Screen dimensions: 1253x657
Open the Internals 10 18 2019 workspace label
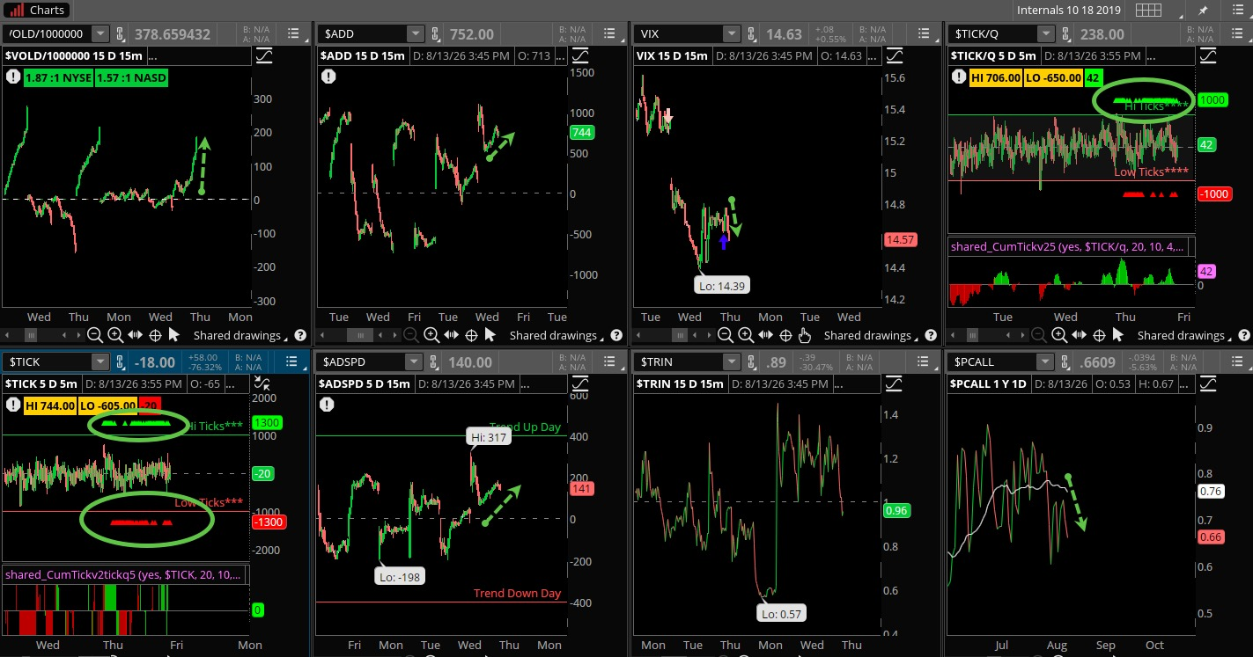(1071, 10)
